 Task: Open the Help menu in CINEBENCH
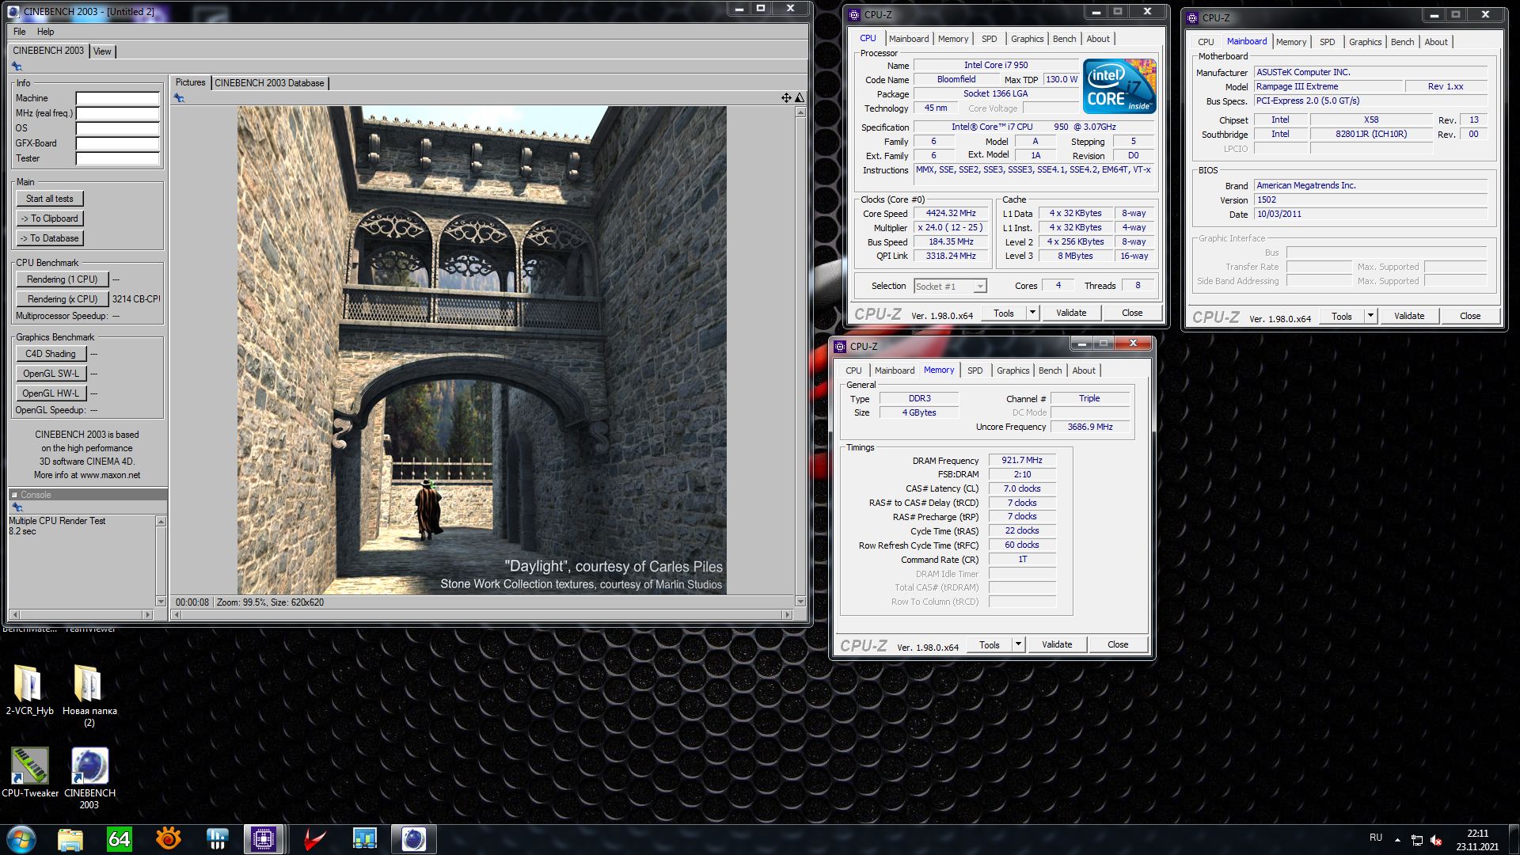coord(46,32)
